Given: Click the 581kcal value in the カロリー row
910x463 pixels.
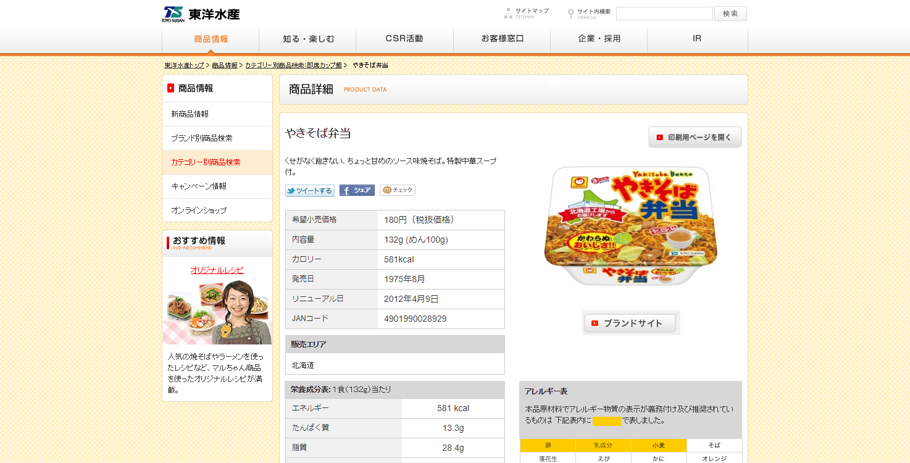Looking at the screenshot, I should [x=399, y=259].
